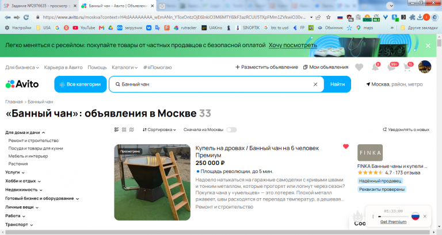Open the FINKA seller logo
Viewport: 442px width, 235px height.
click(x=370, y=152)
